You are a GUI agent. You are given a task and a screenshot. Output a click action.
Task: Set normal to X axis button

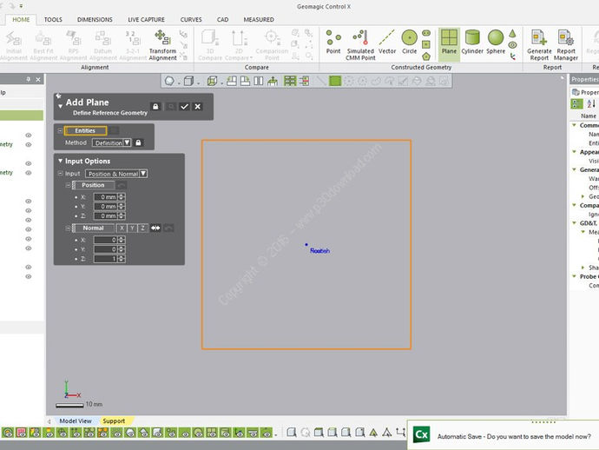click(122, 228)
